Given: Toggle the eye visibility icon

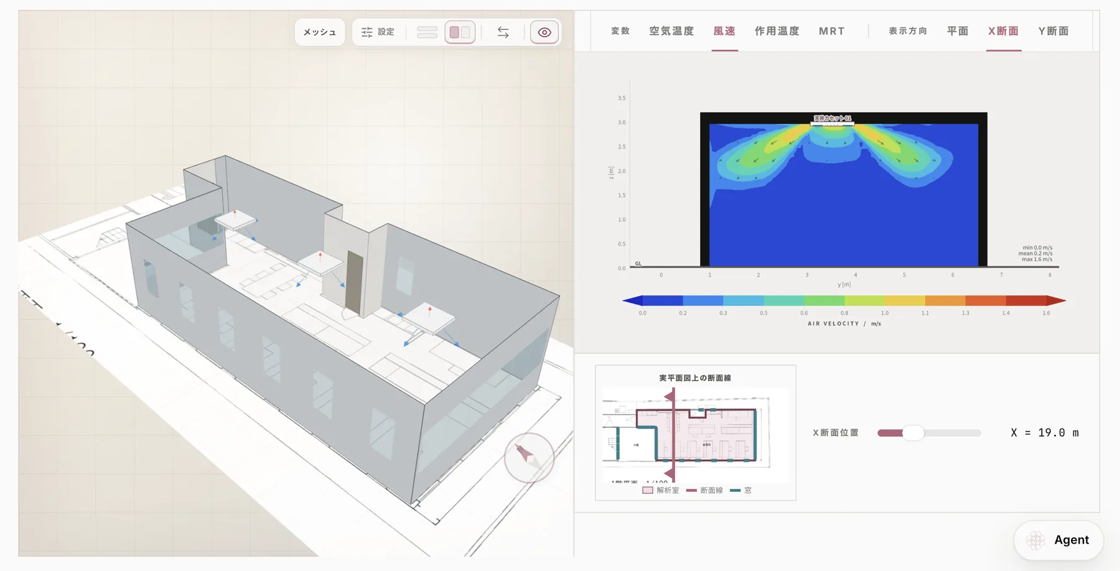Looking at the screenshot, I should pyautogui.click(x=544, y=32).
